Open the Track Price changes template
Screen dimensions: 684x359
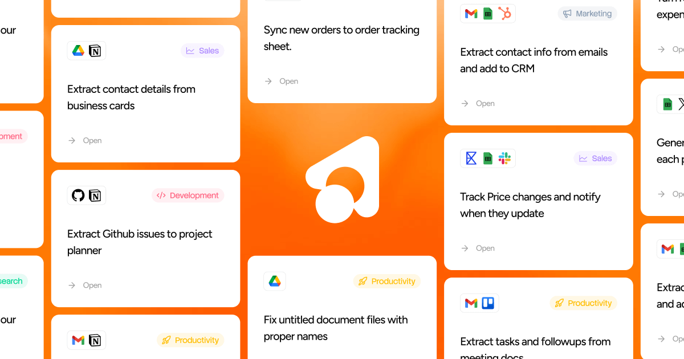coord(478,248)
